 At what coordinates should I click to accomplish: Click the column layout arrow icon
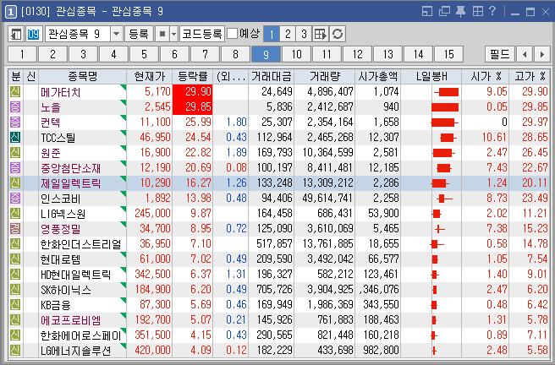click(321, 35)
